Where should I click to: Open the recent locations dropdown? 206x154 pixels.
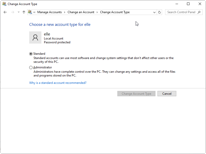[19, 12]
